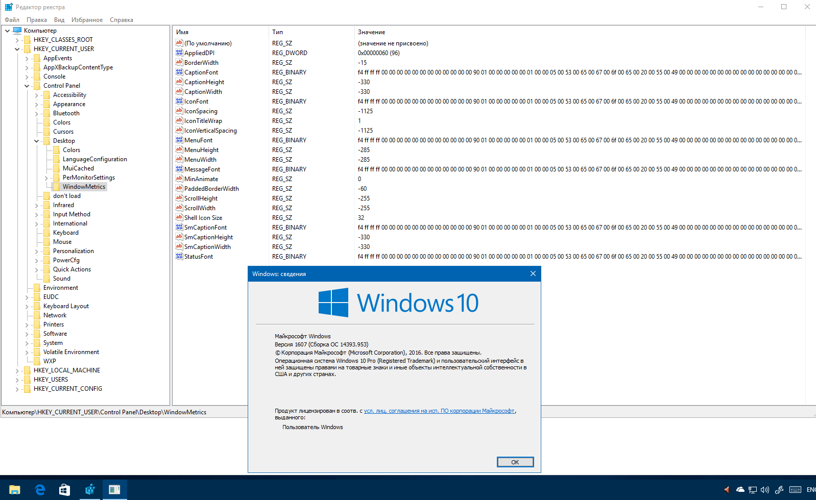The image size is (816, 500).
Task: Open the network status tray icon
Action: (x=753, y=490)
